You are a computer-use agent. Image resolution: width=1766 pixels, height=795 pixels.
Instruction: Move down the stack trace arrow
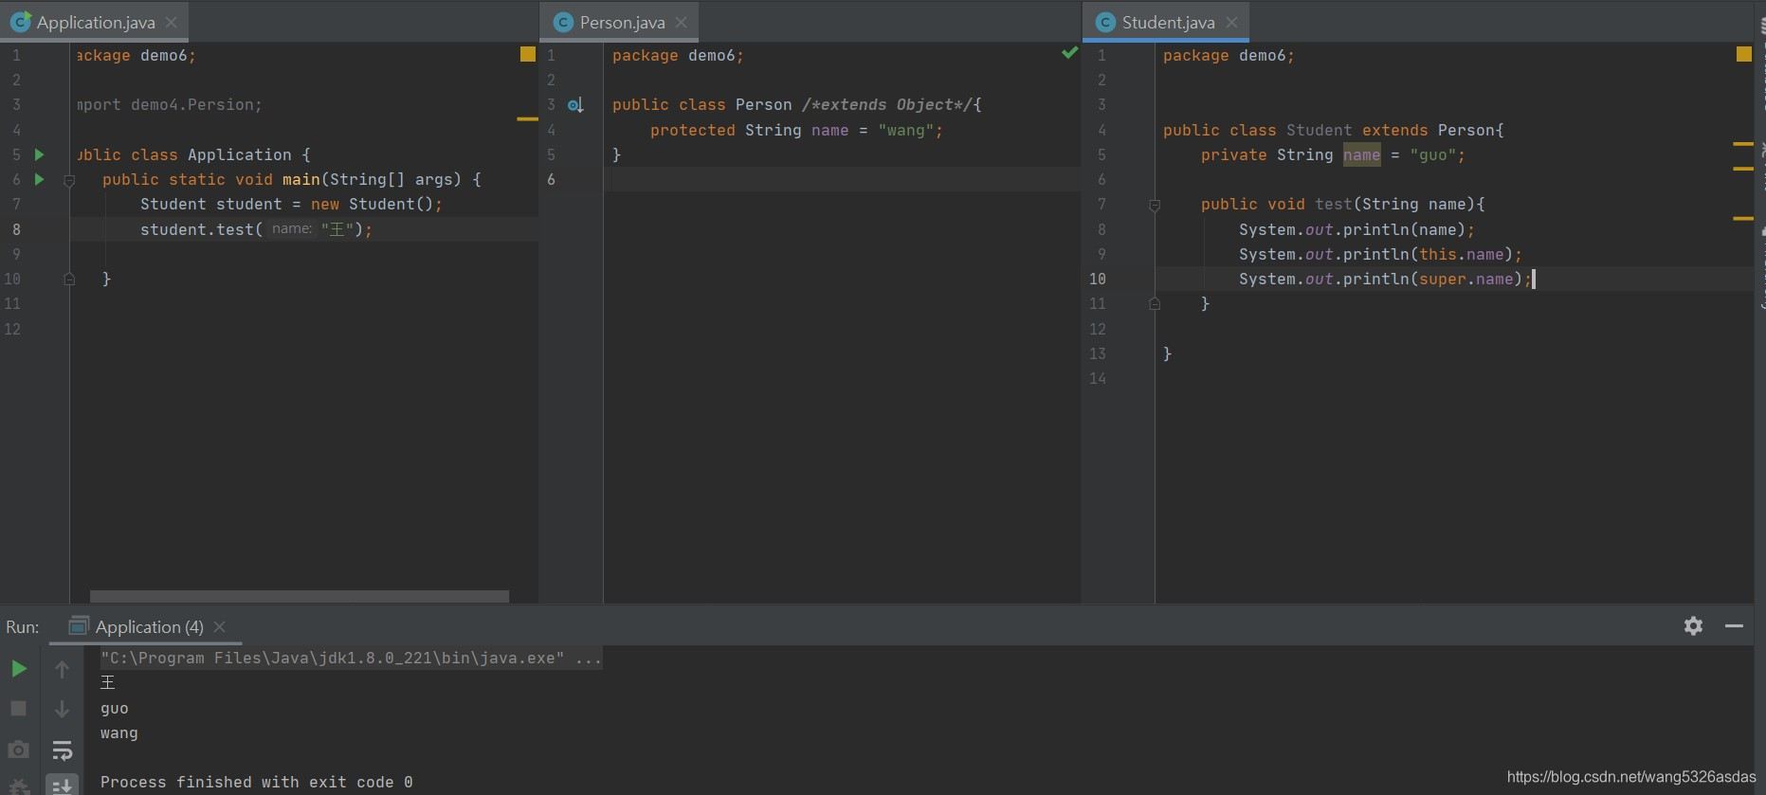click(x=62, y=709)
